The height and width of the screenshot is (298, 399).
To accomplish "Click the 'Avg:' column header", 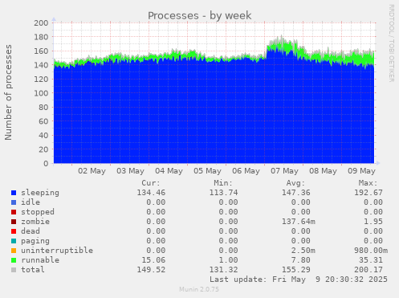I will tap(295, 183).
